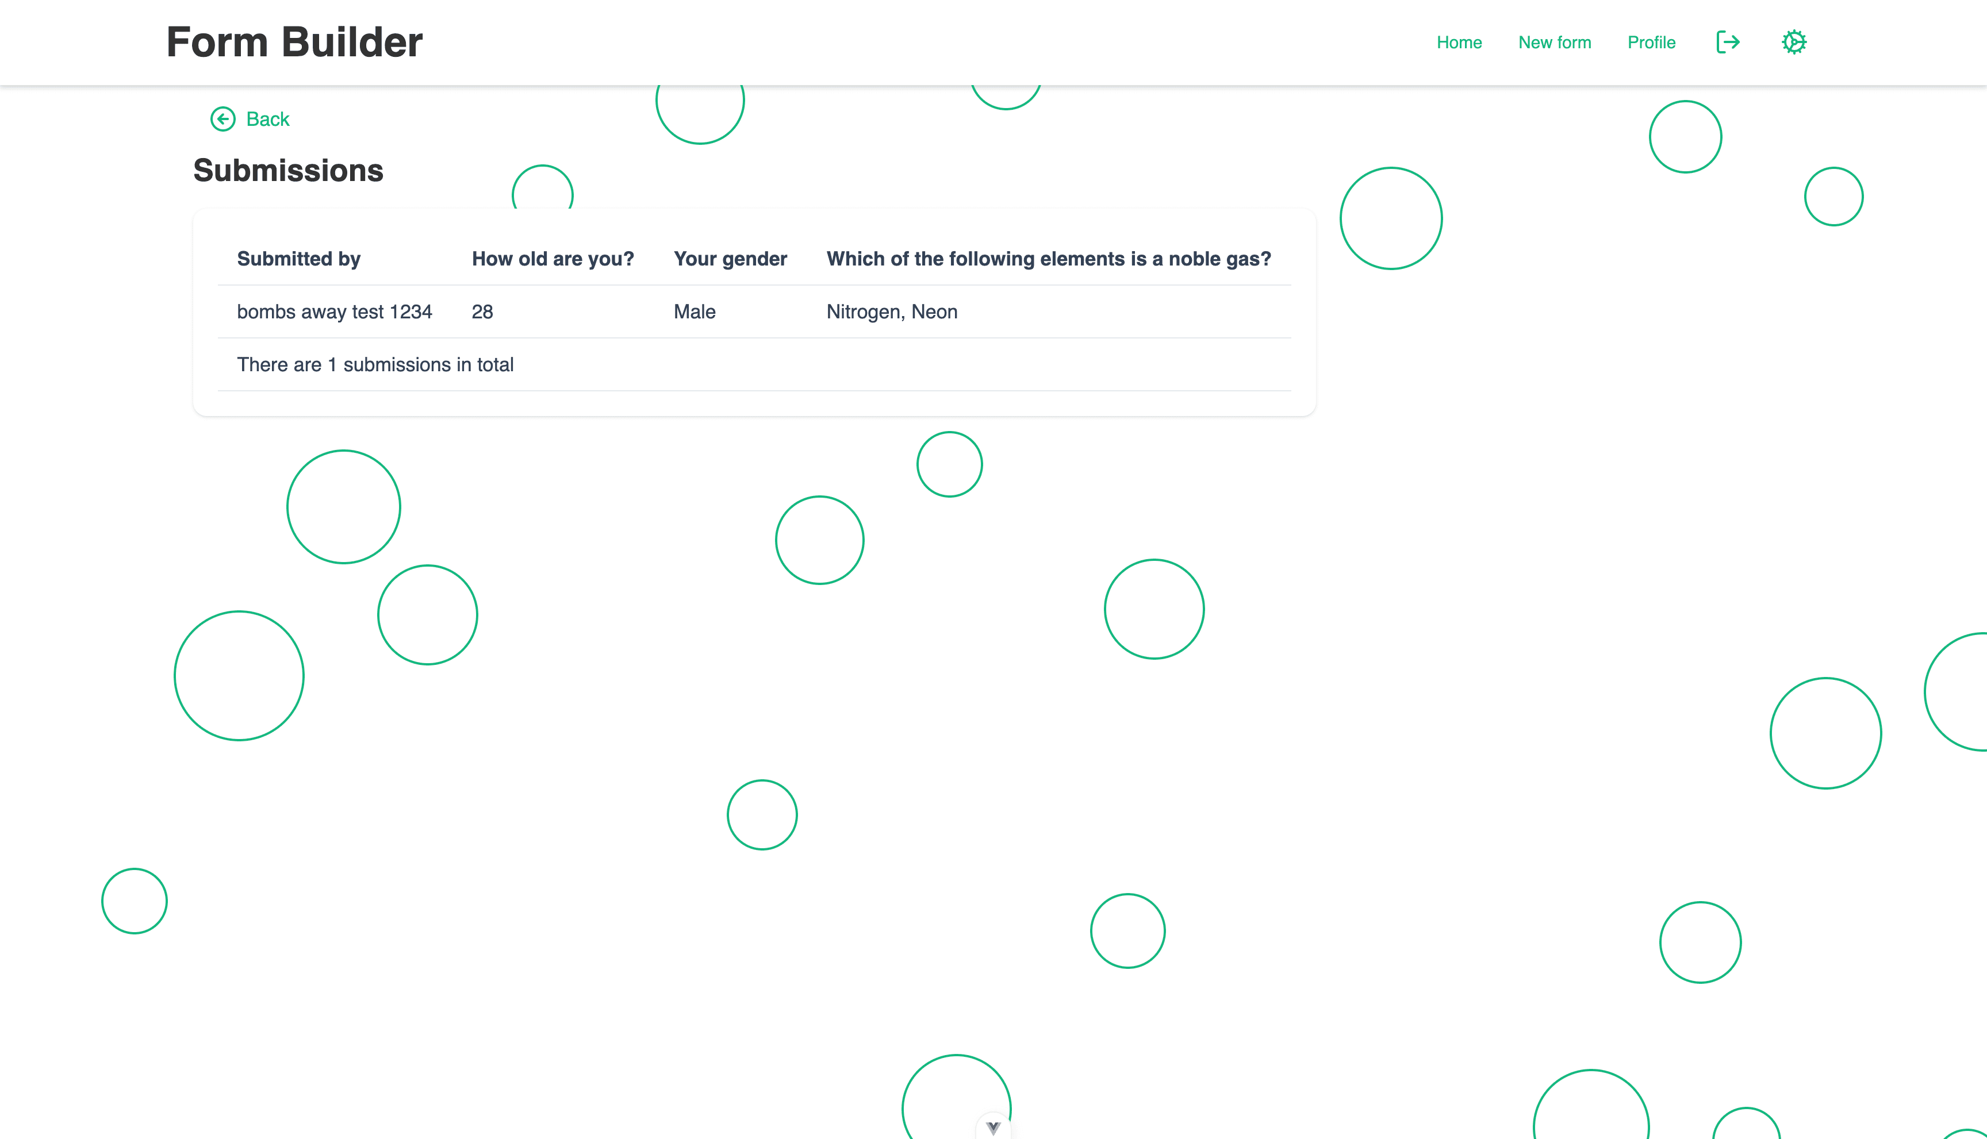
Task: Open the New form page
Action: [1554, 43]
